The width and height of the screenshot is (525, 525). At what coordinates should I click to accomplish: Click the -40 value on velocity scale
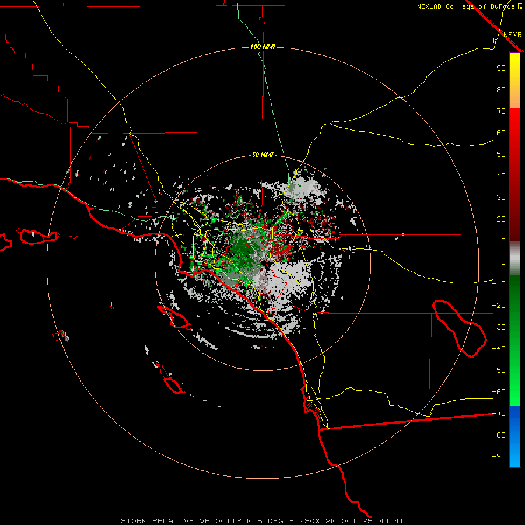pyautogui.click(x=499, y=349)
